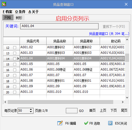Tick the checkbox on row 17
Screen dimensions: 132x130
pos(15,75)
